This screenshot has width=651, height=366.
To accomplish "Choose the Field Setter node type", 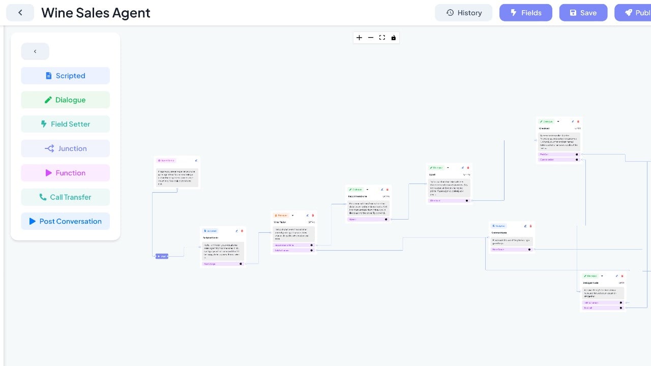I will [65, 124].
